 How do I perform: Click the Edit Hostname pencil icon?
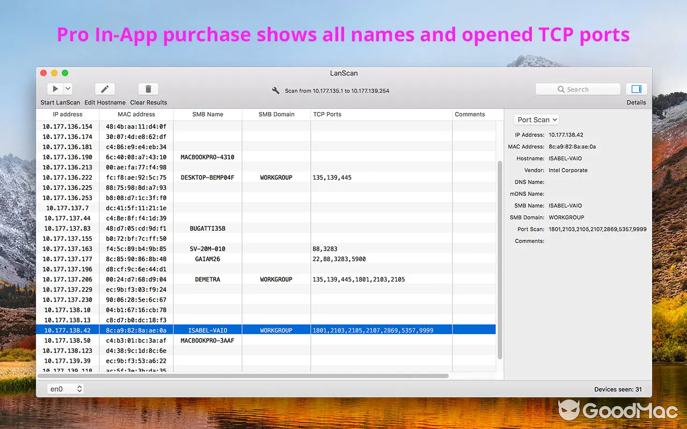[104, 88]
